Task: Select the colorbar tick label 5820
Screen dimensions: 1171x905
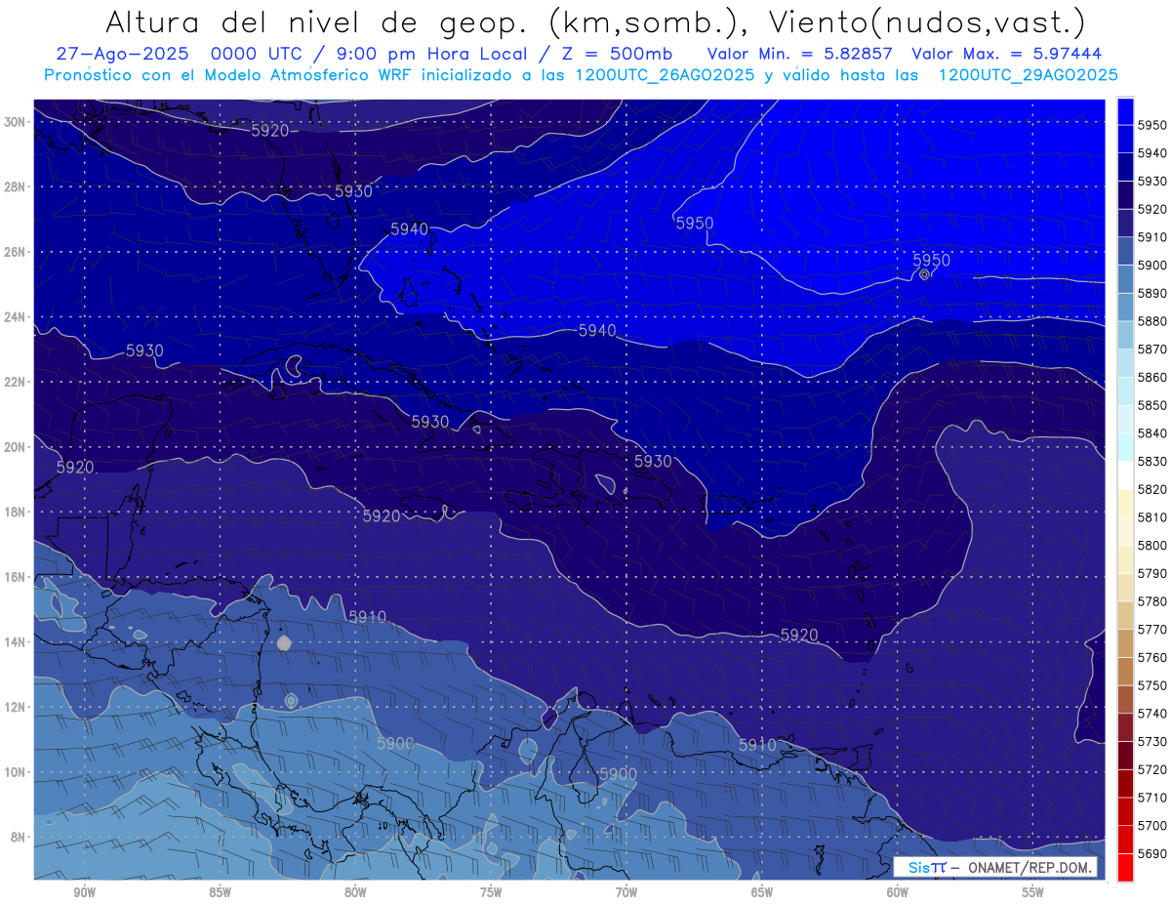Action: (x=1152, y=489)
